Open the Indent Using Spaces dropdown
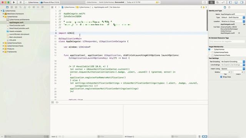Image resolution: width=246 pixels, height=138 pixels. point(233,69)
